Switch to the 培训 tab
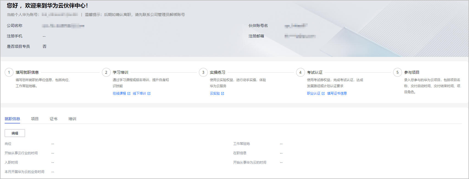The image size is (469, 179). point(72,119)
